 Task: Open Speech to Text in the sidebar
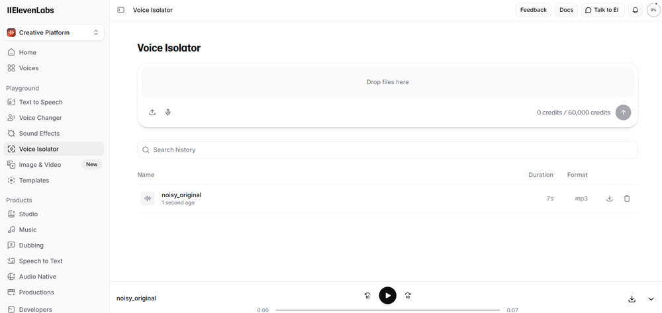click(x=54, y=261)
